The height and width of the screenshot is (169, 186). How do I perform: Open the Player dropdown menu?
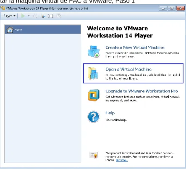tap(9, 16)
